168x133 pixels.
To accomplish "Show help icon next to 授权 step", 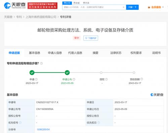I will click(x=107, y=79).
